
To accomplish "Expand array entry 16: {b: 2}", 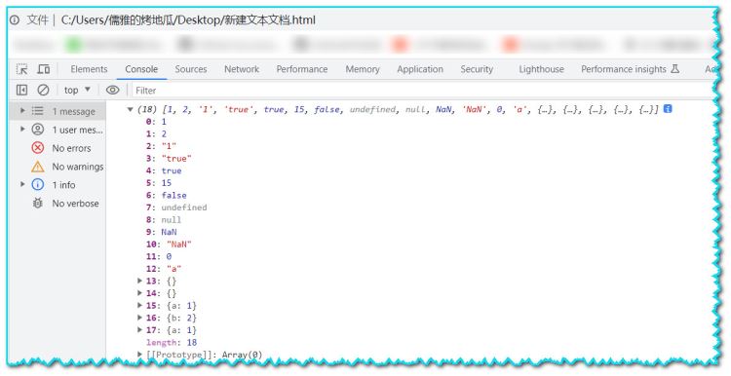I will (x=139, y=318).
